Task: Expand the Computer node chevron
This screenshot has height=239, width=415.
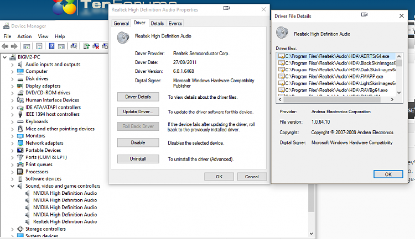Action: pos(12,71)
